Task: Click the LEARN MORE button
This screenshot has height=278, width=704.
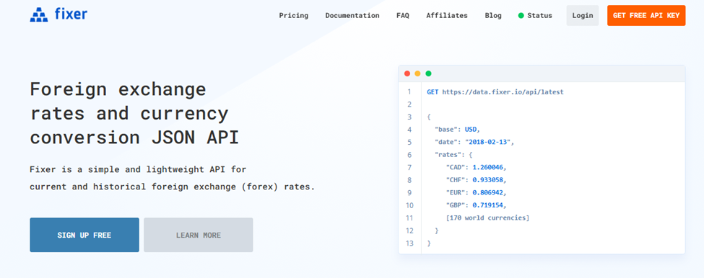Action: click(x=199, y=235)
